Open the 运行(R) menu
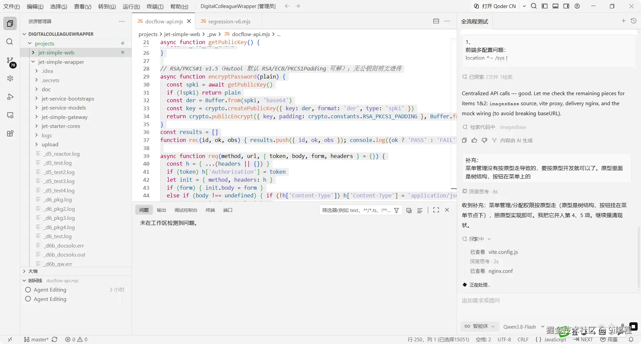 131,6
